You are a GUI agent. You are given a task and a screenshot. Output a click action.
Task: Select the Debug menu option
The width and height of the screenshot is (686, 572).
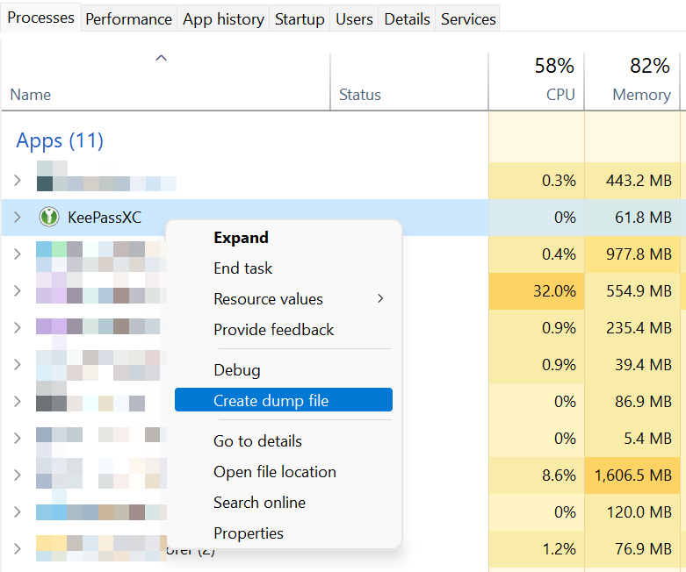click(x=237, y=370)
